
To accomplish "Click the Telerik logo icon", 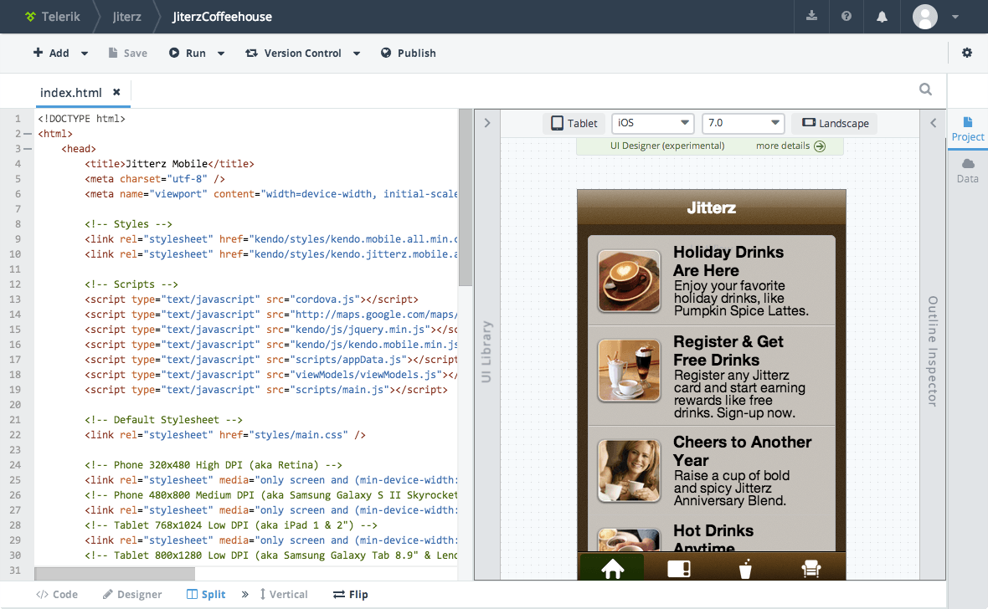I will coord(30,17).
